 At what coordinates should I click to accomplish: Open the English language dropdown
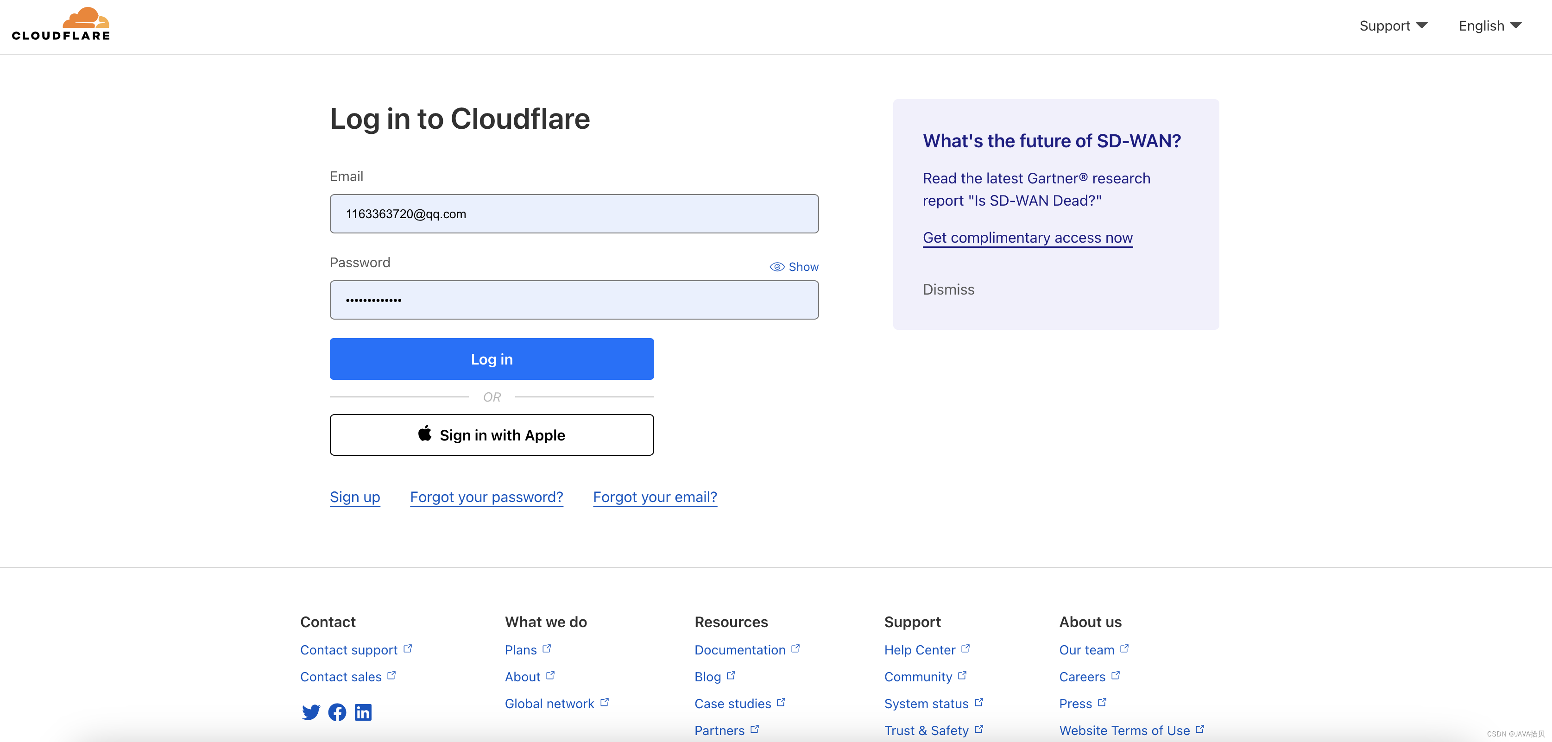tap(1490, 26)
